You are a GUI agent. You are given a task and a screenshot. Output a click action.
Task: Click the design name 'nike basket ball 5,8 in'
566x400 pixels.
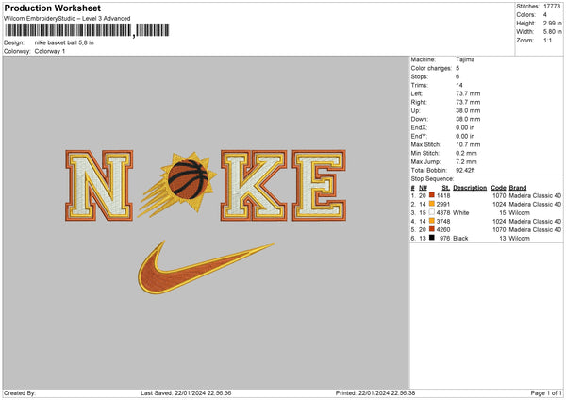[x=64, y=42]
